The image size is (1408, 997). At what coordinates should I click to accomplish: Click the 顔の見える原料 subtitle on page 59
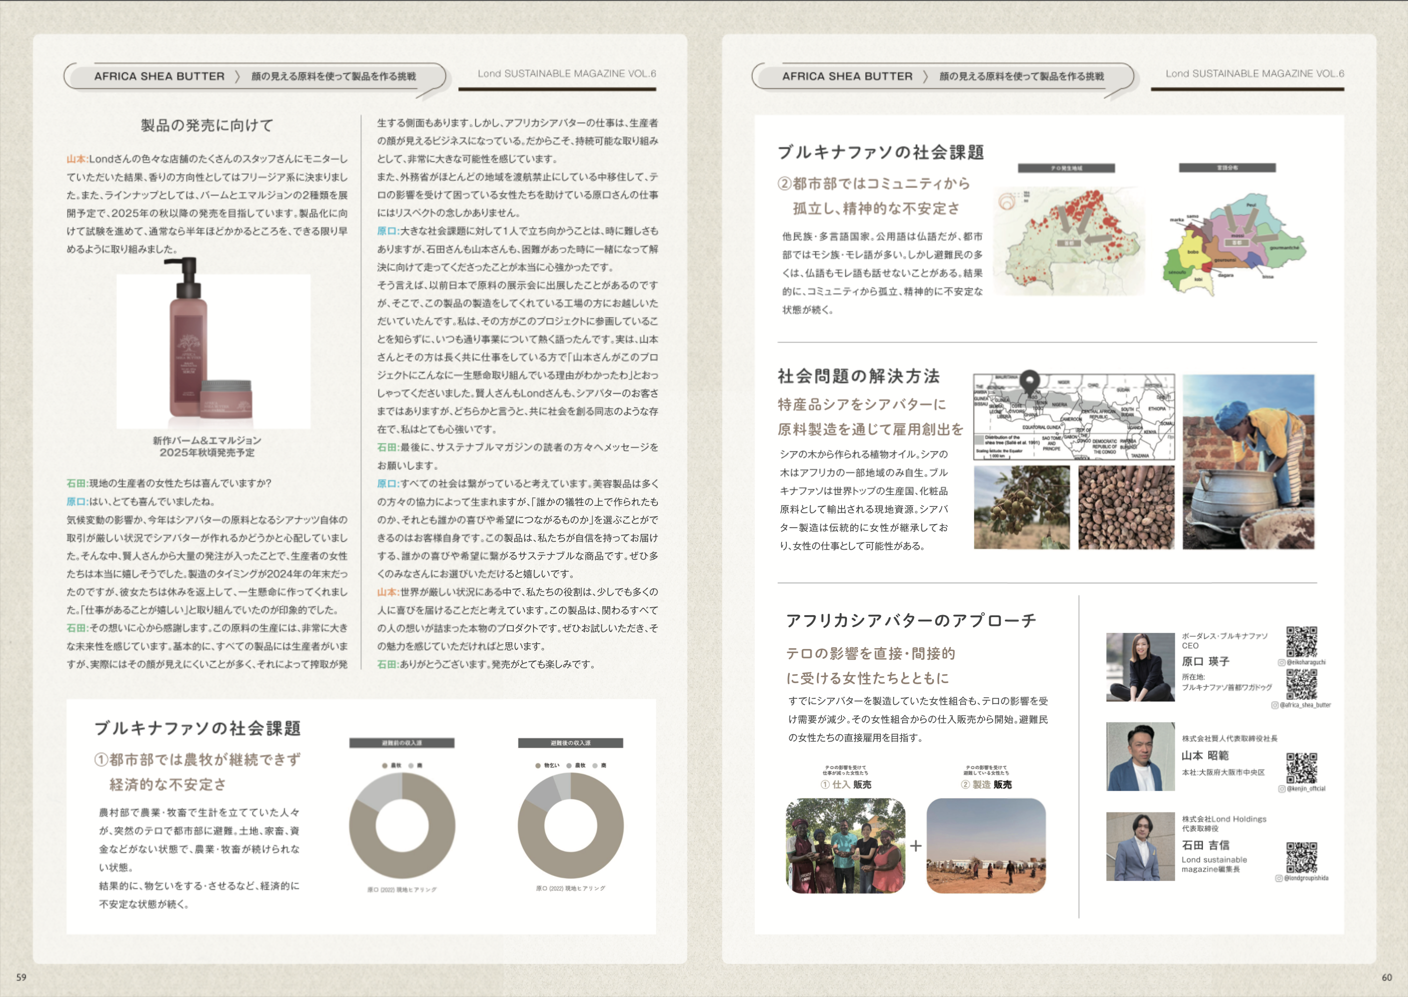(x=334, y=77)
